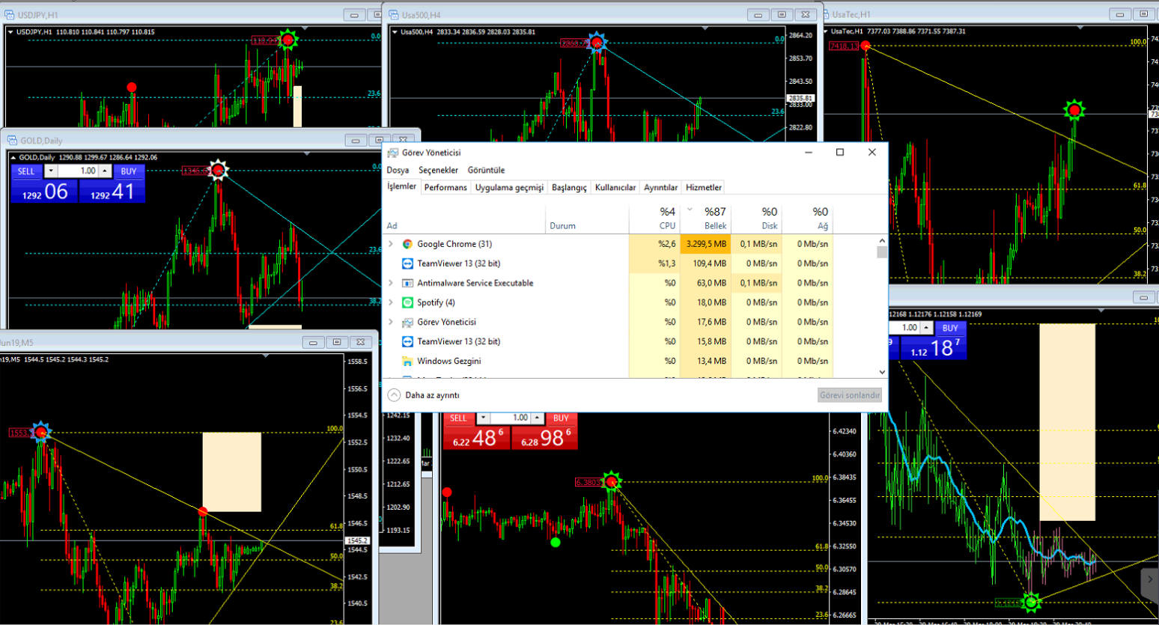Click the GOLD,Daily chart window icon
1159x625 pixels.
click(x=12, y=140)
